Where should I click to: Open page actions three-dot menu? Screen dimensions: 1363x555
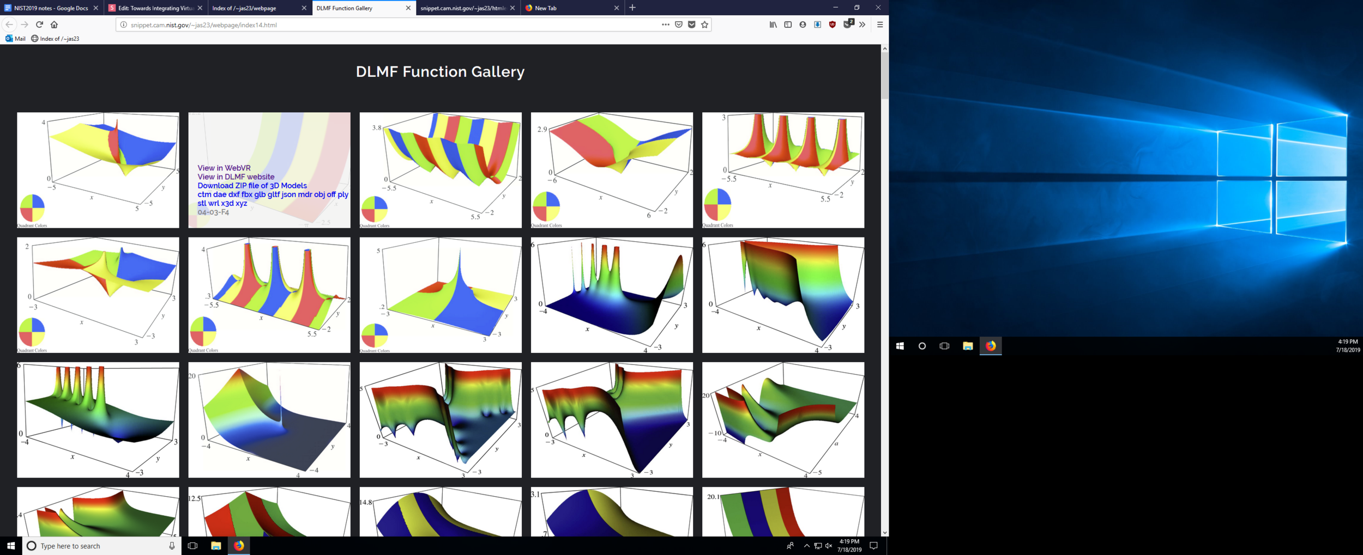click(666, 25)
